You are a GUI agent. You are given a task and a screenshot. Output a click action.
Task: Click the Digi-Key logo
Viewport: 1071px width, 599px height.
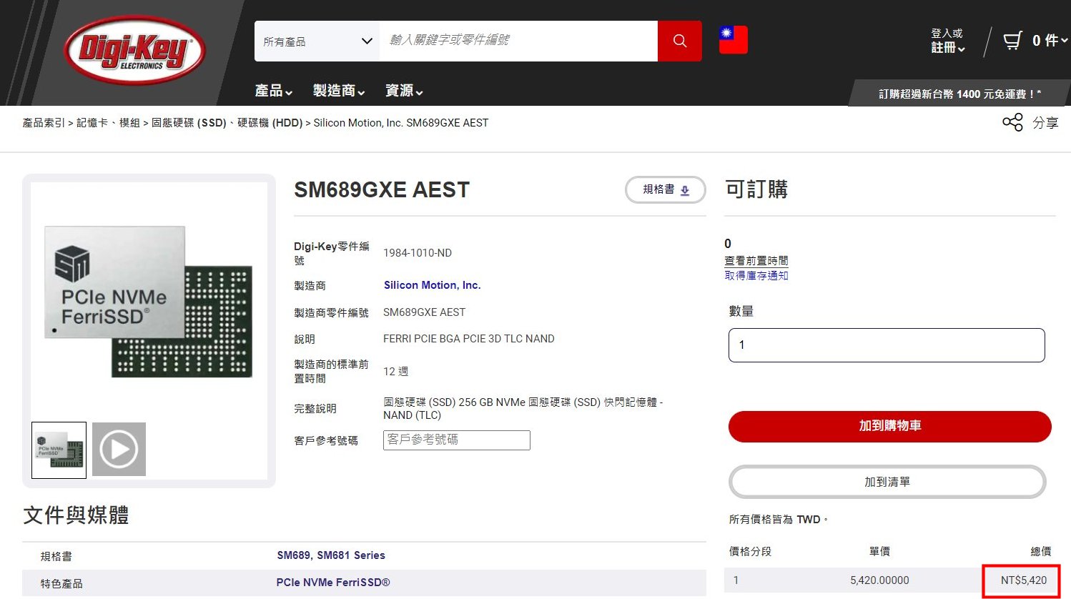[x=134, y=51]
